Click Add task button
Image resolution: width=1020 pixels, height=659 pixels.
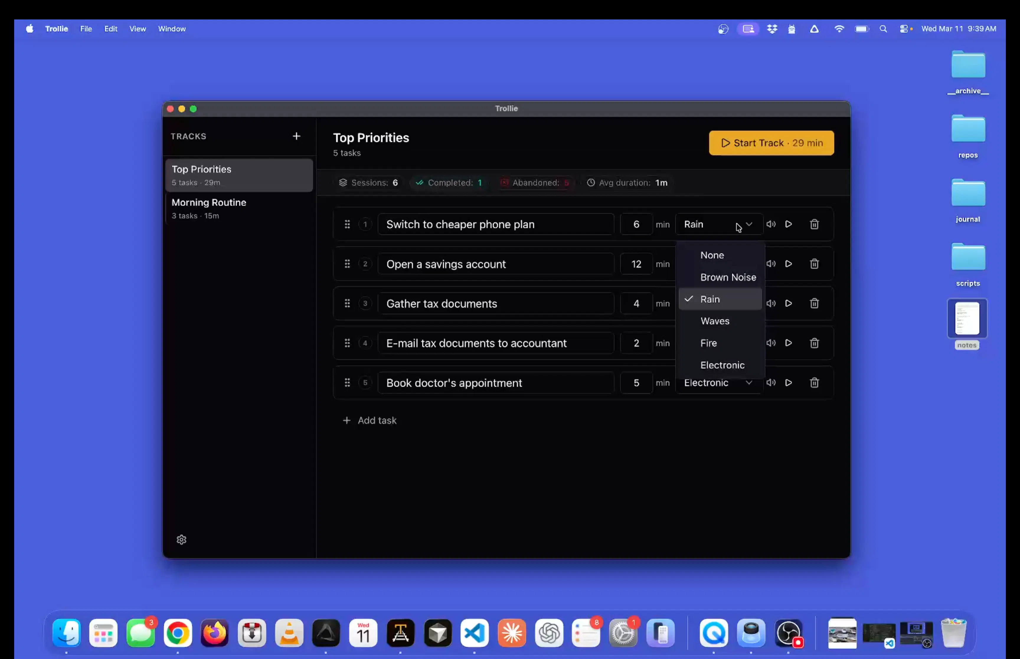pyautogui.click(x=370, y=421)
